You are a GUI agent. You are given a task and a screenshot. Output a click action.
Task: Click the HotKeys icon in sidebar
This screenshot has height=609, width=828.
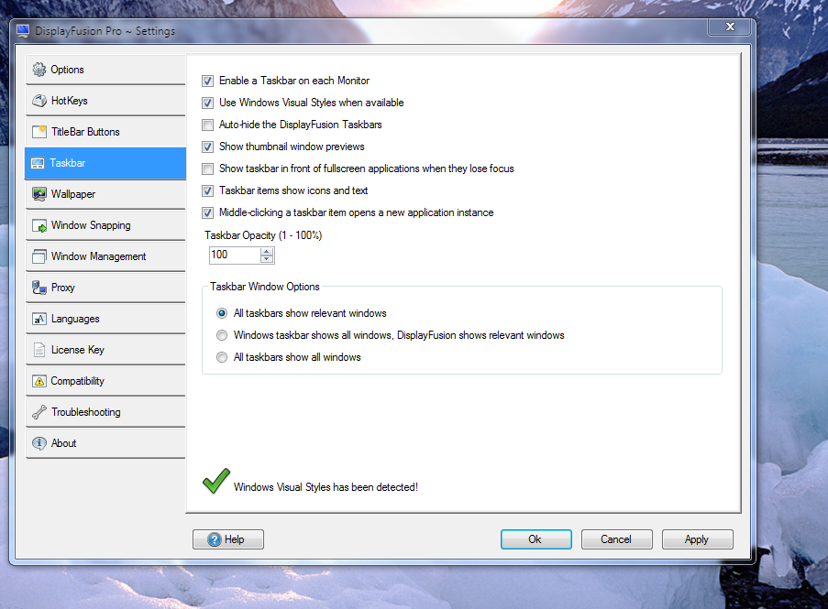point(39,101)
